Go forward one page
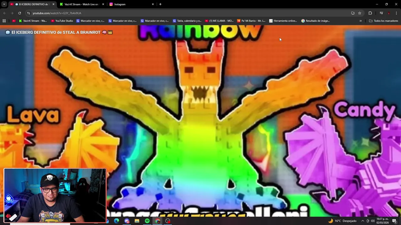The image size is (401, 225). [12, 13]
